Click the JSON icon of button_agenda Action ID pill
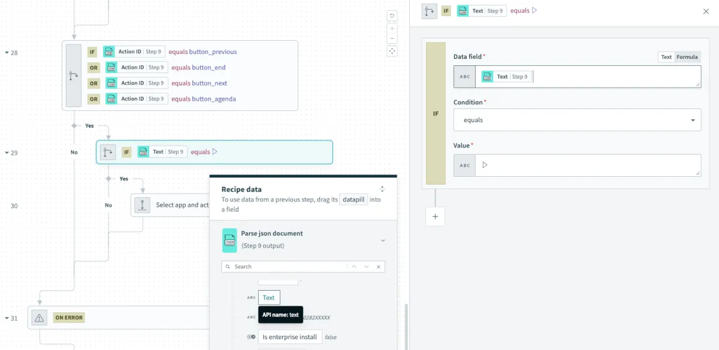719x350 pixels. [x=111, y=98]
